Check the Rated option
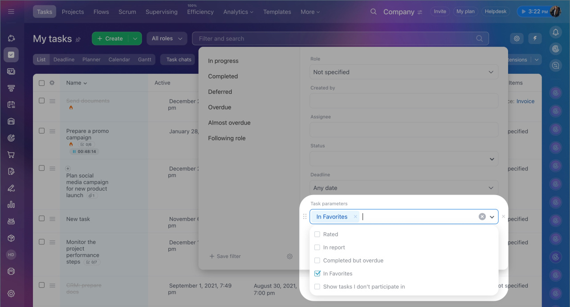Image resolution: width=570 pixels, height=307 pixels. [x=317, y=234]
